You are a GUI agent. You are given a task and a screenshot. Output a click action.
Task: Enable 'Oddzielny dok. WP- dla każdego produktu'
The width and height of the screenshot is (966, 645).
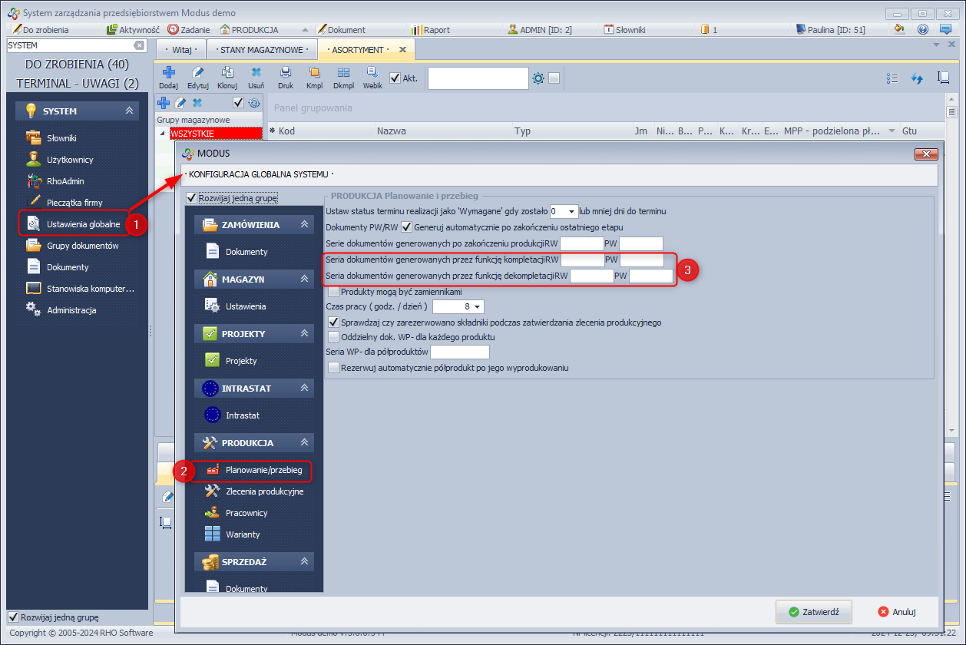point(333,336)
